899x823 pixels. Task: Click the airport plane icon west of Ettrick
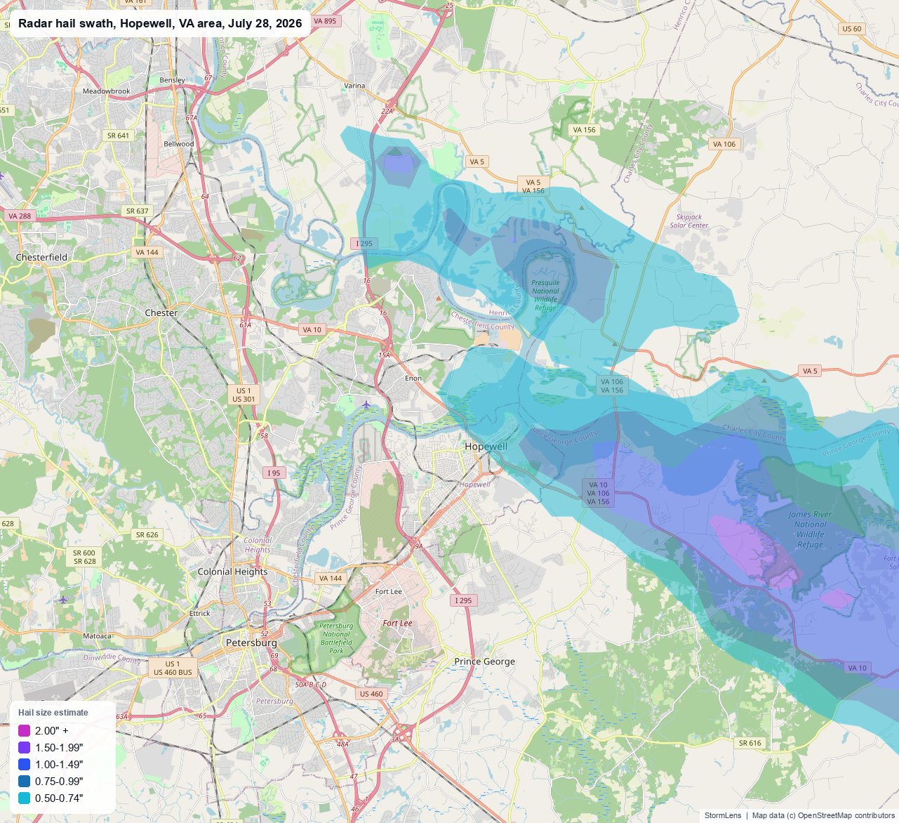[x=63, y=599]
